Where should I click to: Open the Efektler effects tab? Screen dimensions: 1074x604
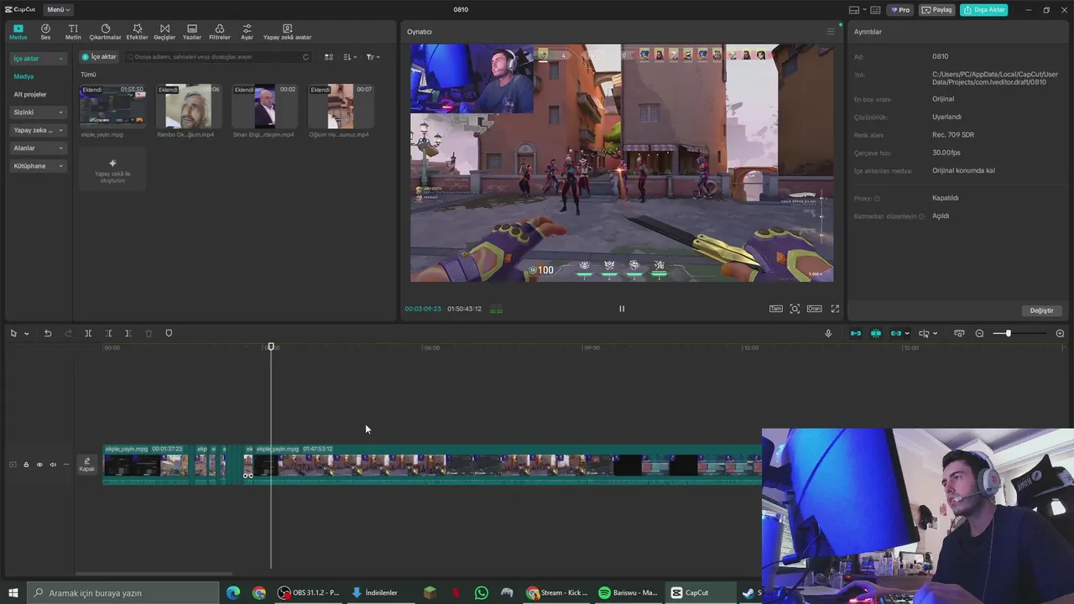[x=137, y=32]
